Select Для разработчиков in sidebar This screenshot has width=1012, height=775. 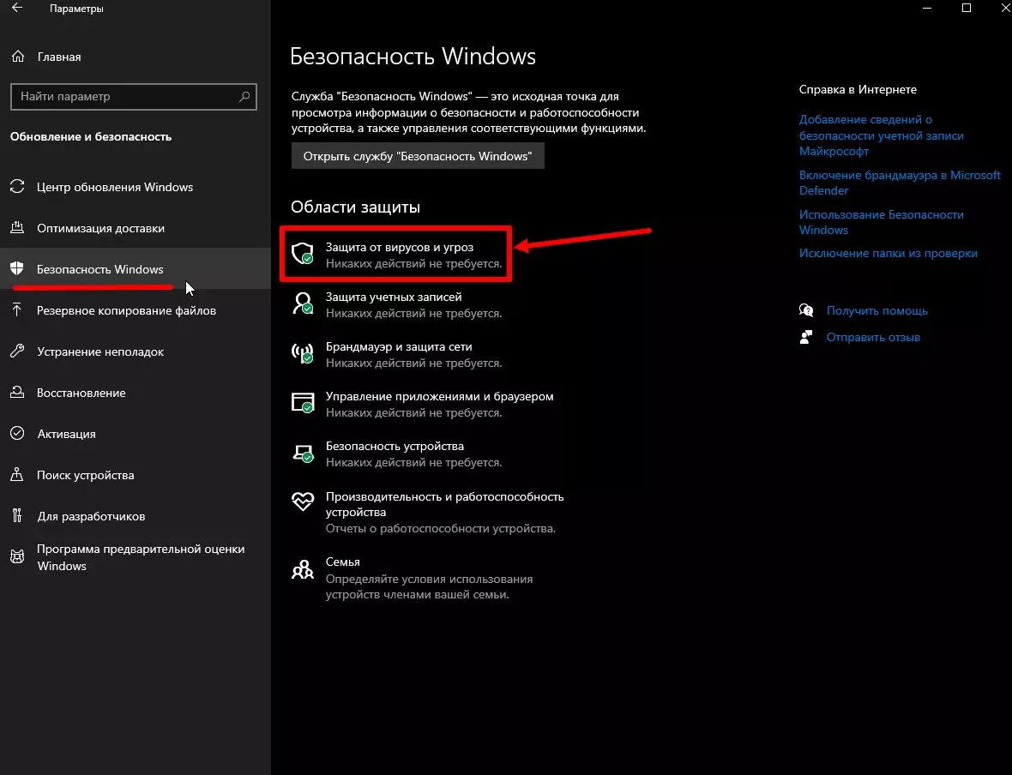91,516
